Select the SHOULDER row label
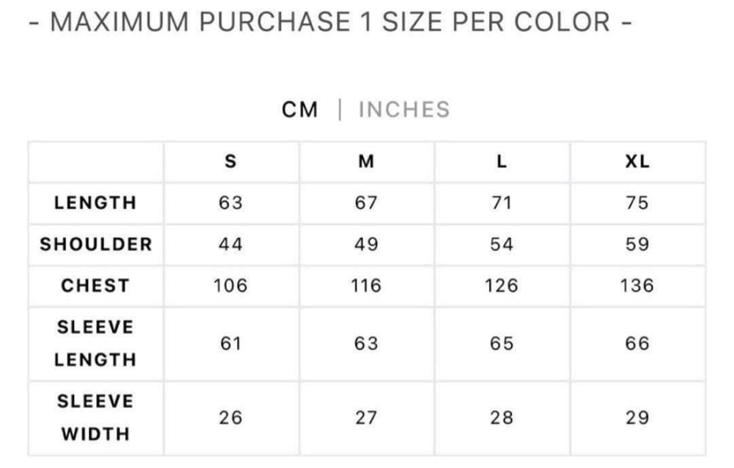 [x=96, y=244]
